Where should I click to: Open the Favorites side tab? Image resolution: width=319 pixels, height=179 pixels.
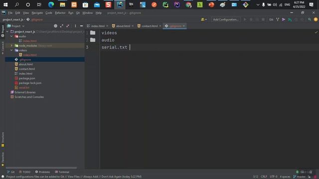2,159
